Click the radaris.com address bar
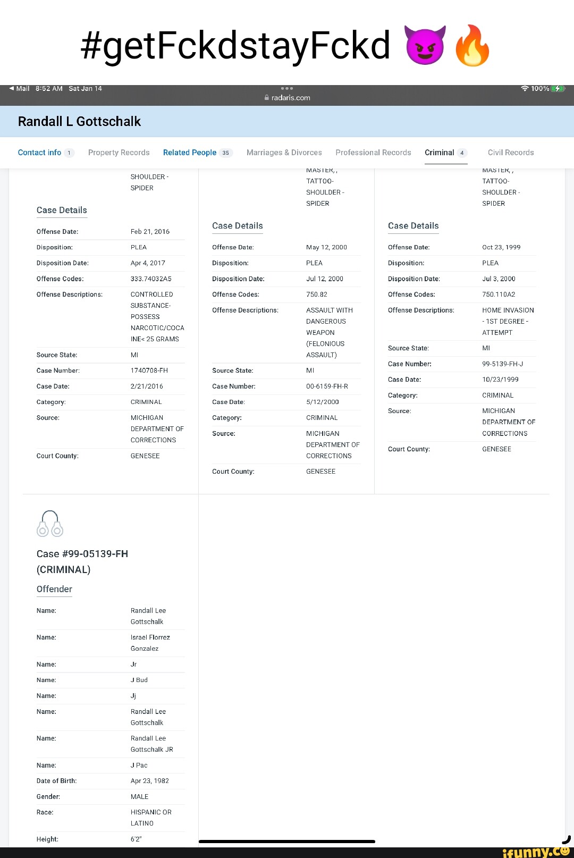Image resolution: width=574 pixels, height=858 pixels. tap(291, 98)
